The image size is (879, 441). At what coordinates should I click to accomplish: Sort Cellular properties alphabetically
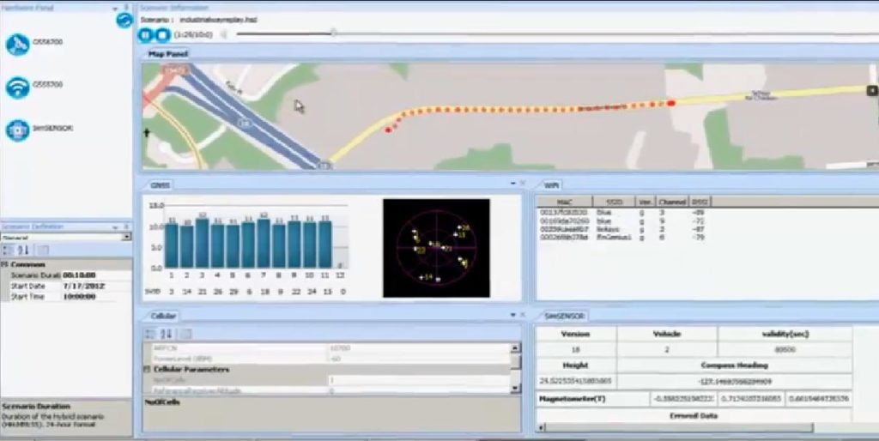pyautogui.click(x=166, y=334)
